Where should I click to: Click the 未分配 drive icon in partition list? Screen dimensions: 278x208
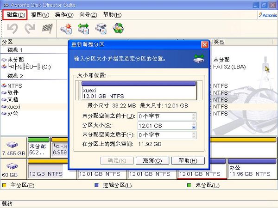point(4,60)
